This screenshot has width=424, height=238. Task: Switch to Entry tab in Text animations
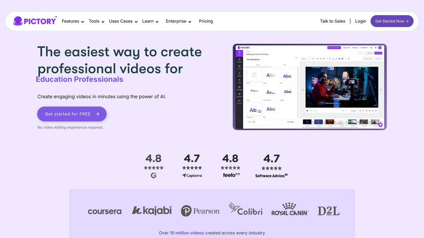tap(258, 65)
